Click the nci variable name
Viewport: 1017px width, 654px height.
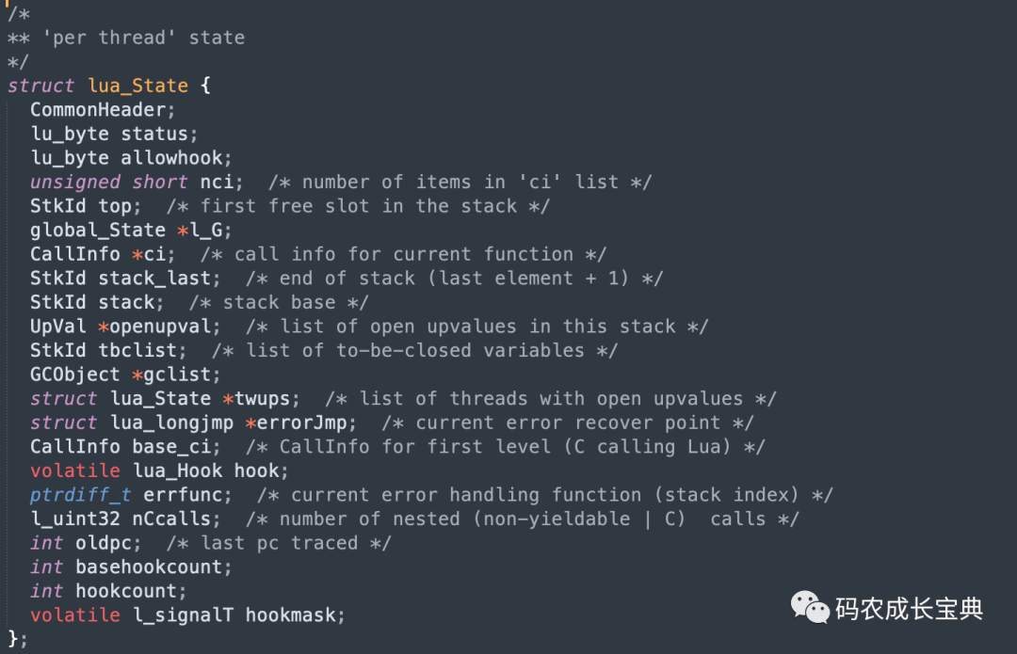pyautogui.click(x=221, y=183)
